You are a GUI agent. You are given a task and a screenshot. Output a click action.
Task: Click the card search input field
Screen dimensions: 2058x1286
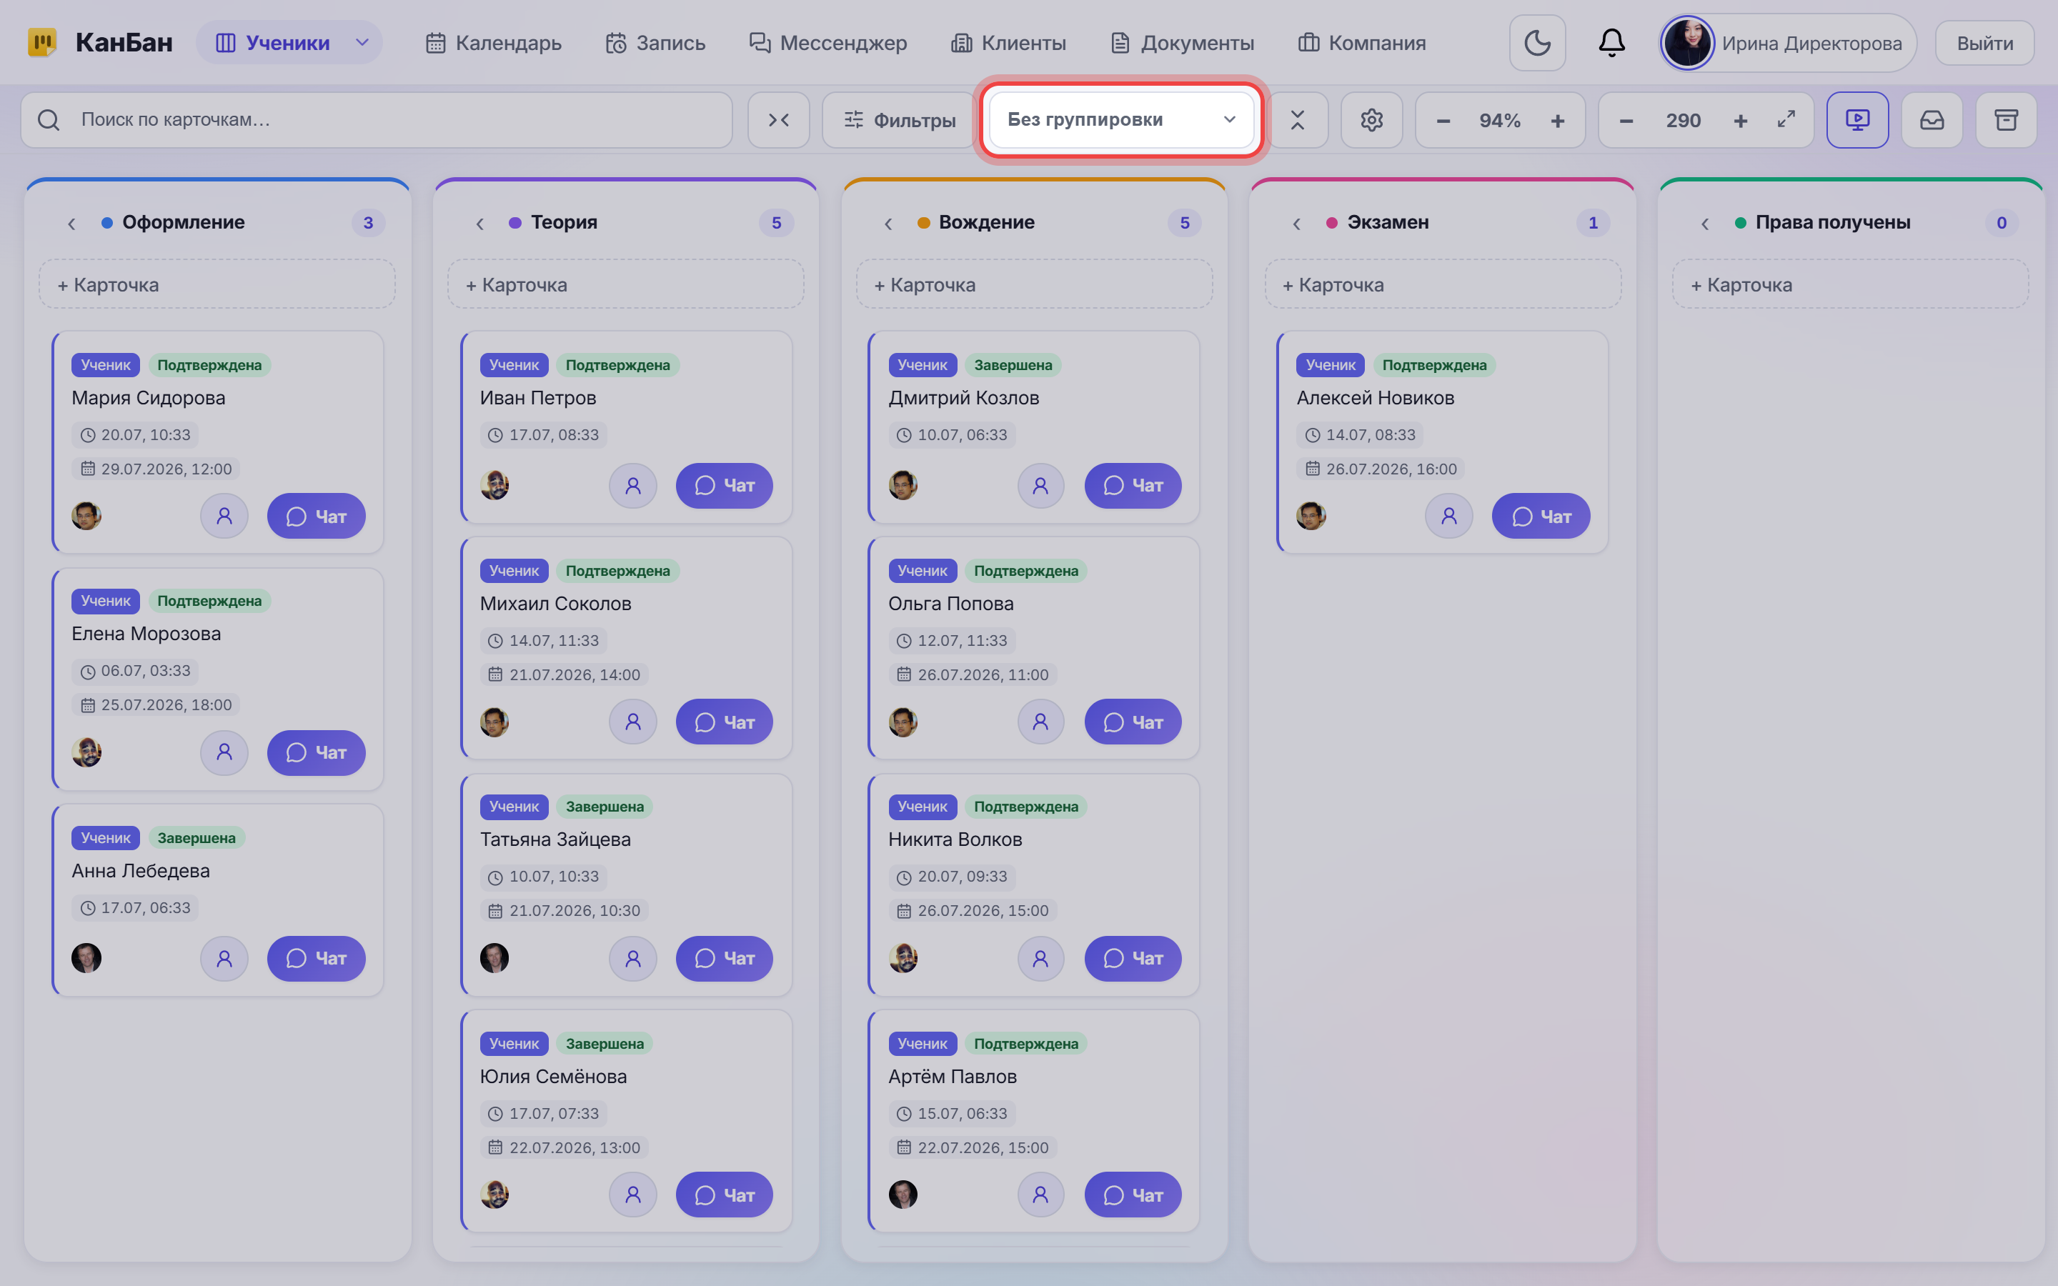coord(377,120)
